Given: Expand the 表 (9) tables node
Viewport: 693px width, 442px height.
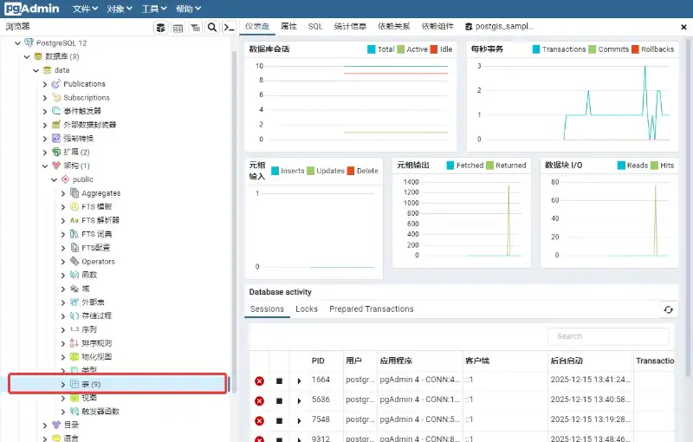Looking at the screenshot, I should coord(62,385).
